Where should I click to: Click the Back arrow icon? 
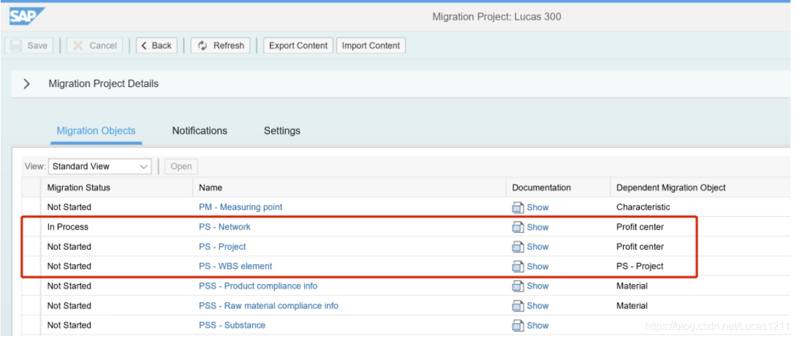144,45
